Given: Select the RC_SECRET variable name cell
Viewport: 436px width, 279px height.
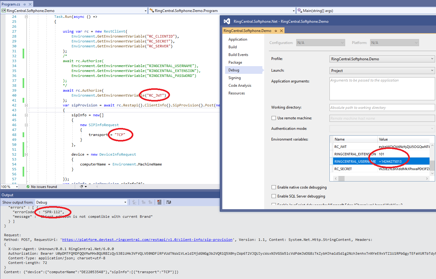Looking at the screenshot, I should pyautogui.click(x=355, y=169).
